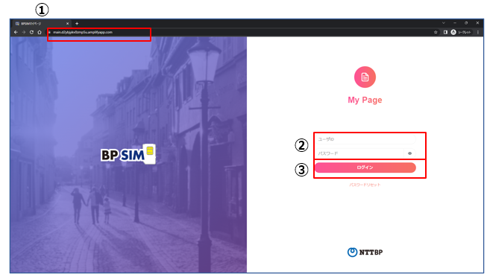The width and height of the screenshot is (487, 277).
Task: Click the address bar URL
Action: pyautogui.click(x=83, y=32)
